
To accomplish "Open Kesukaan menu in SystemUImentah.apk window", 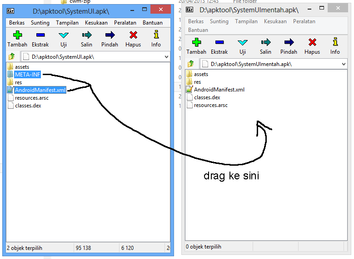I will tap(275, 21).
